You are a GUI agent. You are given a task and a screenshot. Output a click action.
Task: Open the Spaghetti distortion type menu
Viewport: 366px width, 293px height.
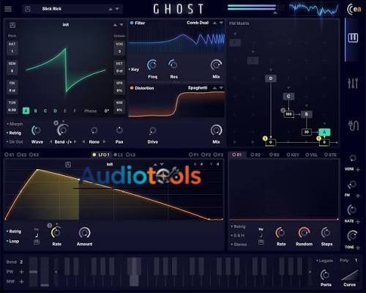[x=198, y=88]
